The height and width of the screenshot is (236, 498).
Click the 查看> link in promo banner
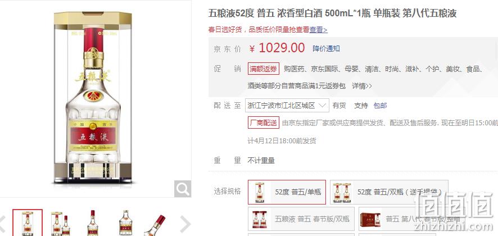click(x=319, y=30)
